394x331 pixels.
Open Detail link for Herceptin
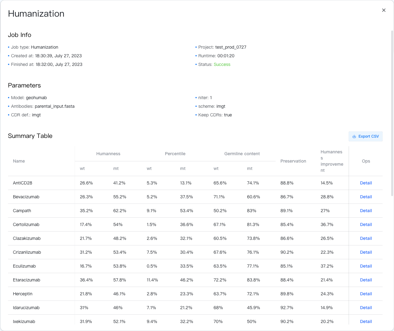366,294
